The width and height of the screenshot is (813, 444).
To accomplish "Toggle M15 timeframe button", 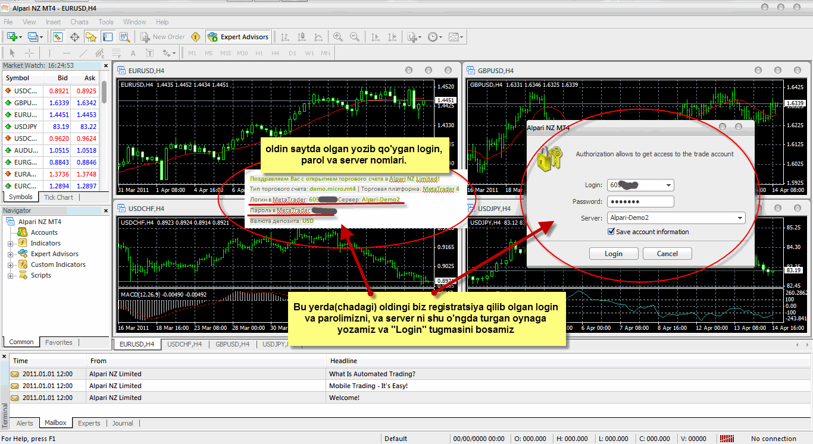I will (x=226, y=53).
